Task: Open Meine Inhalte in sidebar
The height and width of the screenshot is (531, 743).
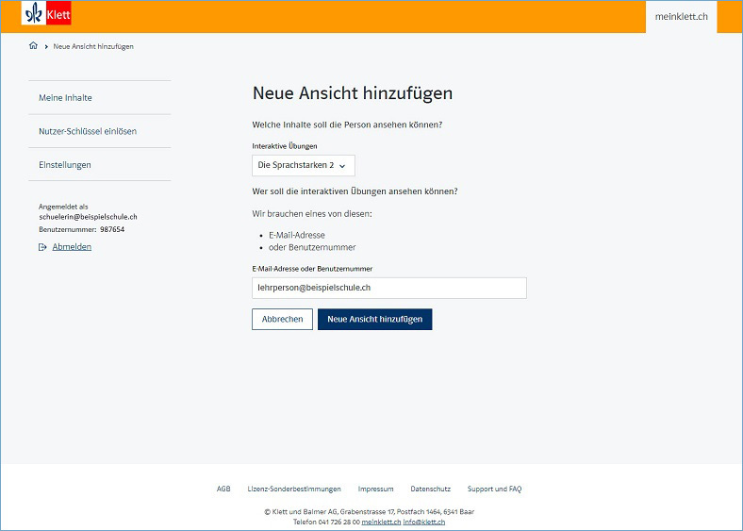Action: pyautogui.click(x=66, y=97)
